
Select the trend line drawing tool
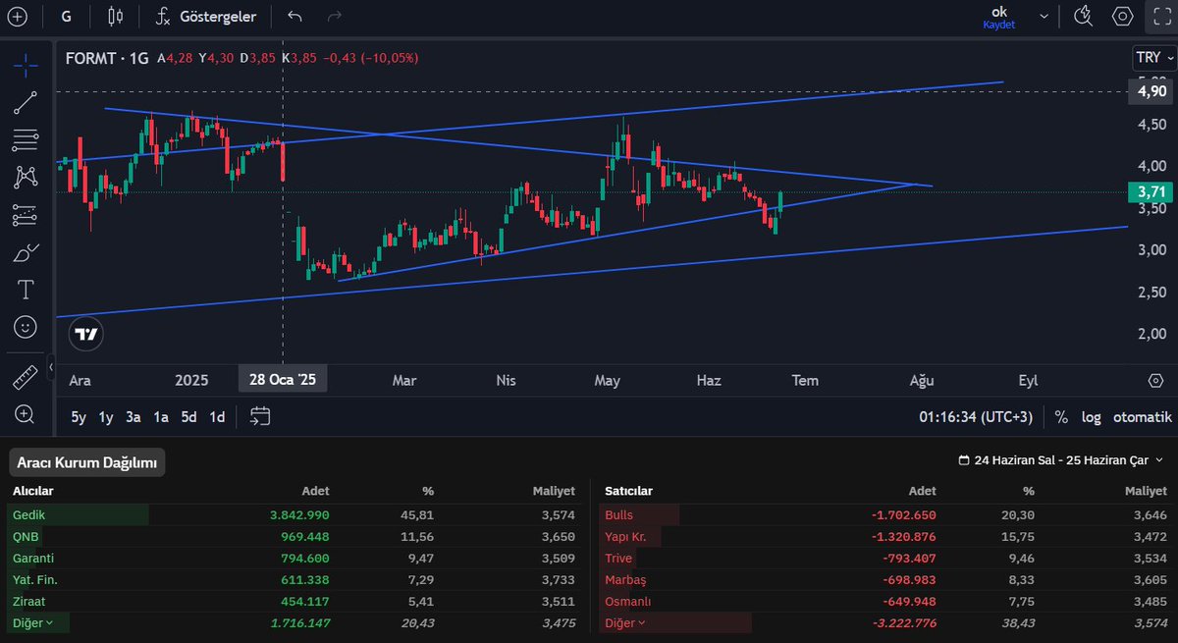(x=26, y=102)
